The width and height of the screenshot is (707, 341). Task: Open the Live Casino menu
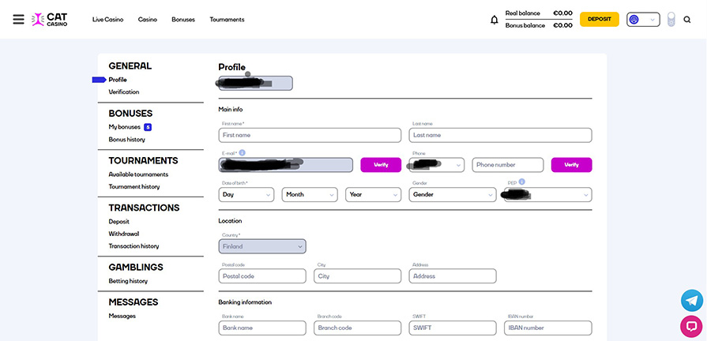(x=107, y=19)
